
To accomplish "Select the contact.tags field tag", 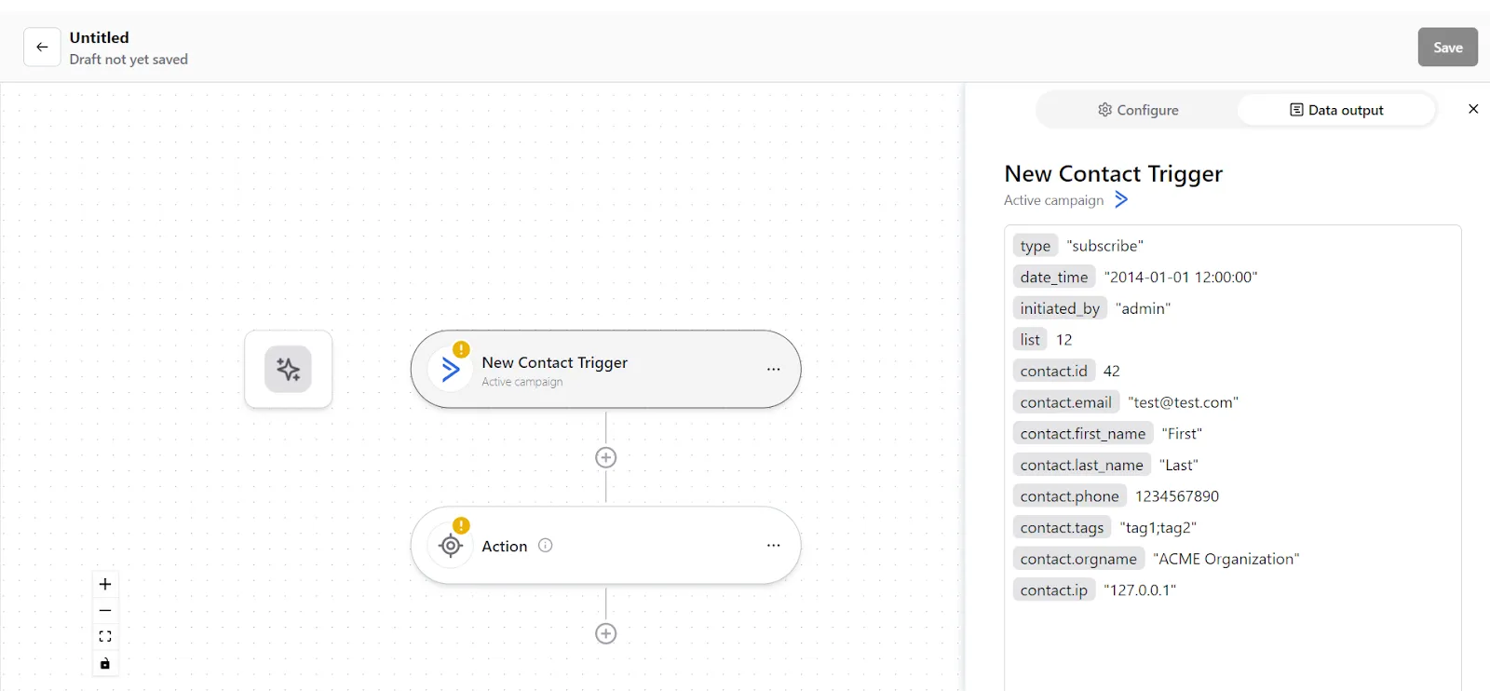I will 1063,528.
